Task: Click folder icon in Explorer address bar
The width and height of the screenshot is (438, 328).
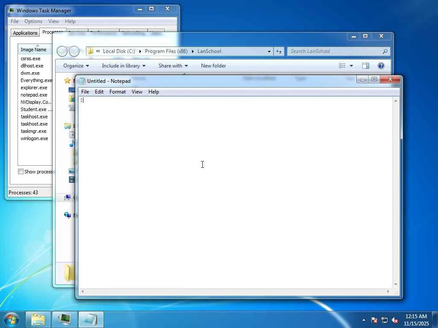Action: click(x=91, y=51)
